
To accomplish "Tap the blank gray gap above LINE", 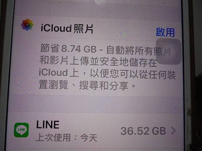I will pyautogui.click(x=95, y=104).
